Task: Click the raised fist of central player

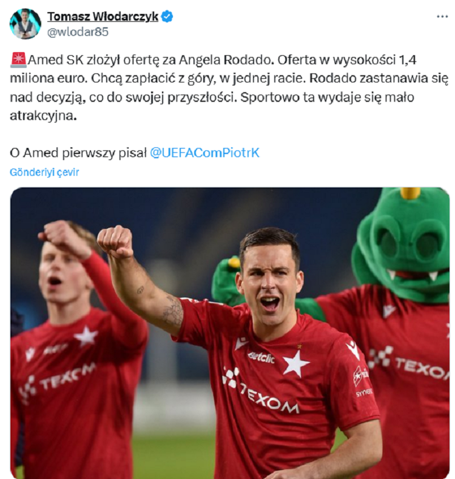Action: (x=115, y=241)
